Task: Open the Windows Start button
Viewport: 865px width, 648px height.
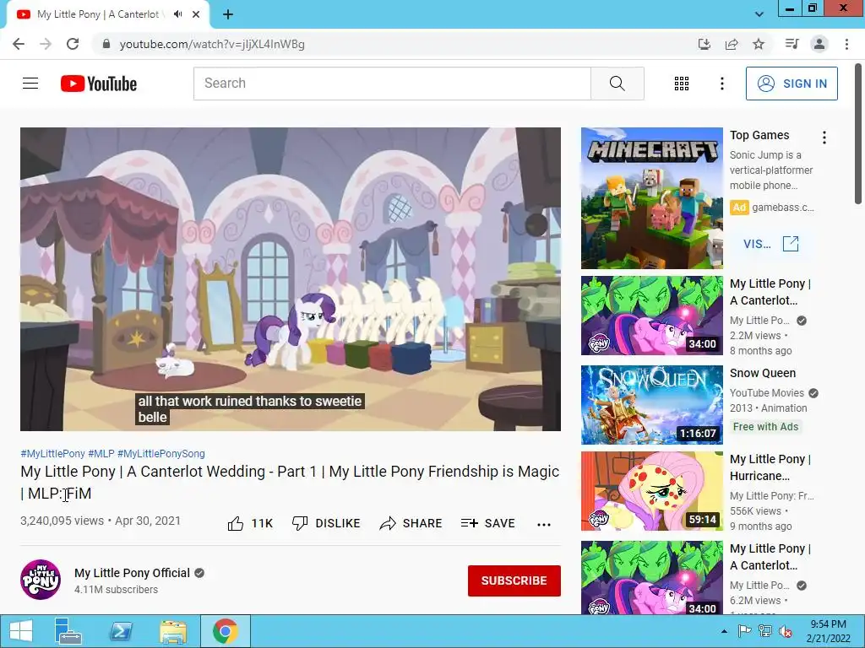Action: point(20,631)
